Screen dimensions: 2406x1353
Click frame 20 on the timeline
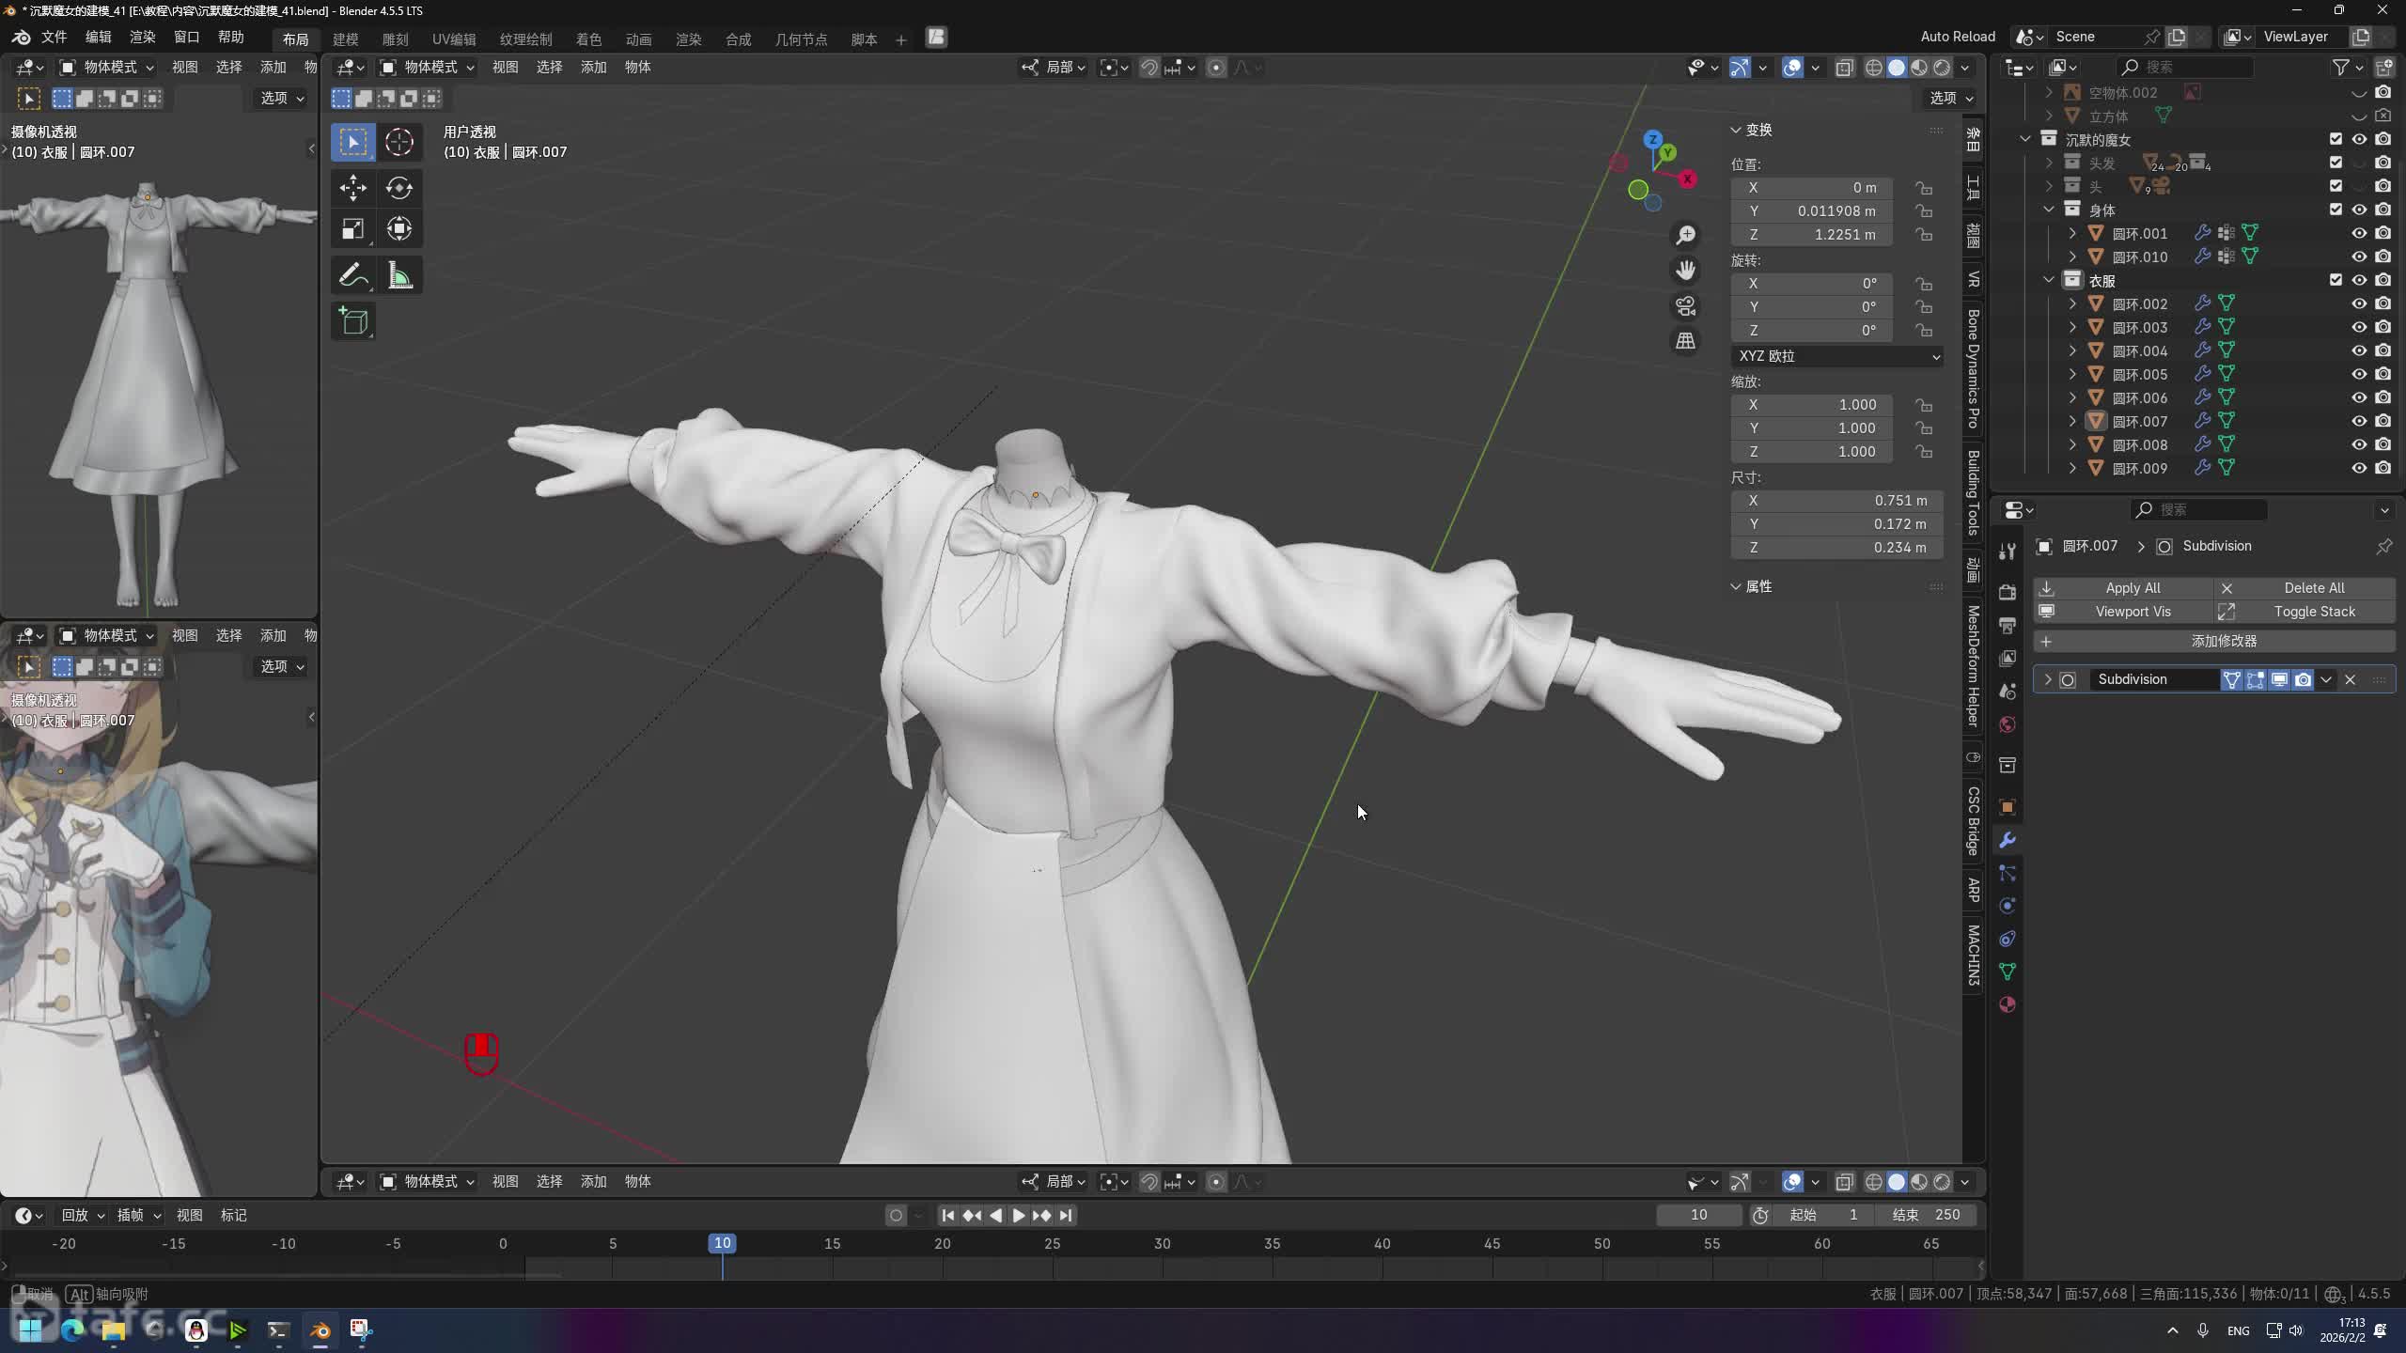click(942, 1243)
